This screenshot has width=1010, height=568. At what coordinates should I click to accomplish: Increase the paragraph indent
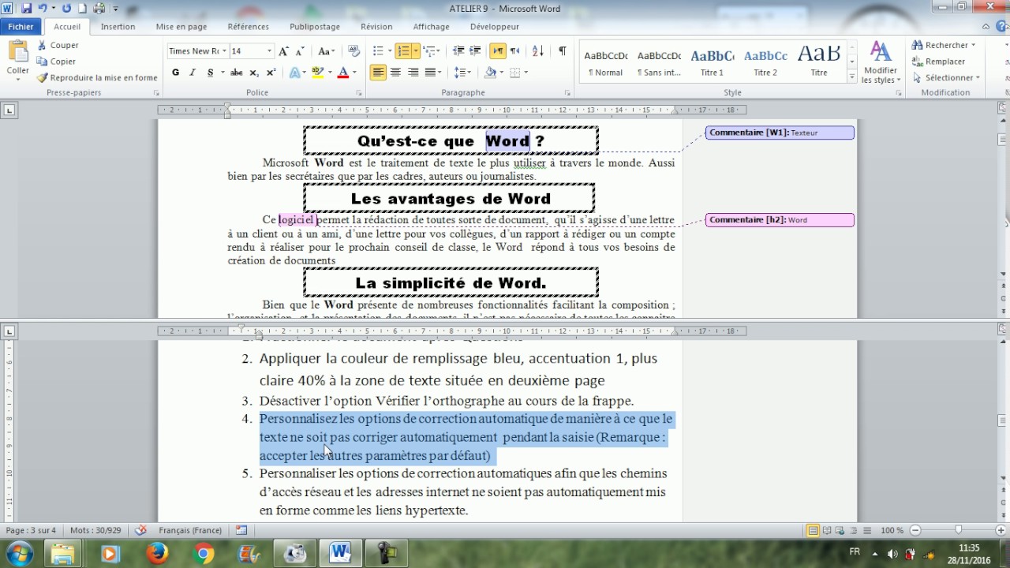475,51
